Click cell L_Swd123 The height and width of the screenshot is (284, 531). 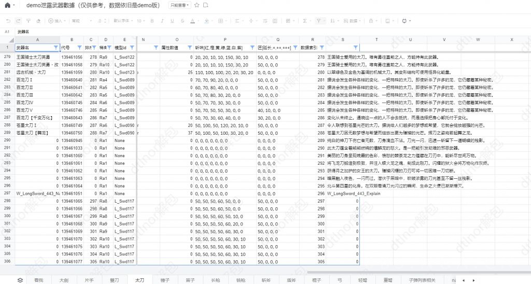(124, 72)
